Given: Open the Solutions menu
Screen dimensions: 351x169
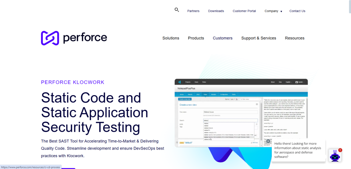Looking at the screenshot, I should [x=171, y=38].
